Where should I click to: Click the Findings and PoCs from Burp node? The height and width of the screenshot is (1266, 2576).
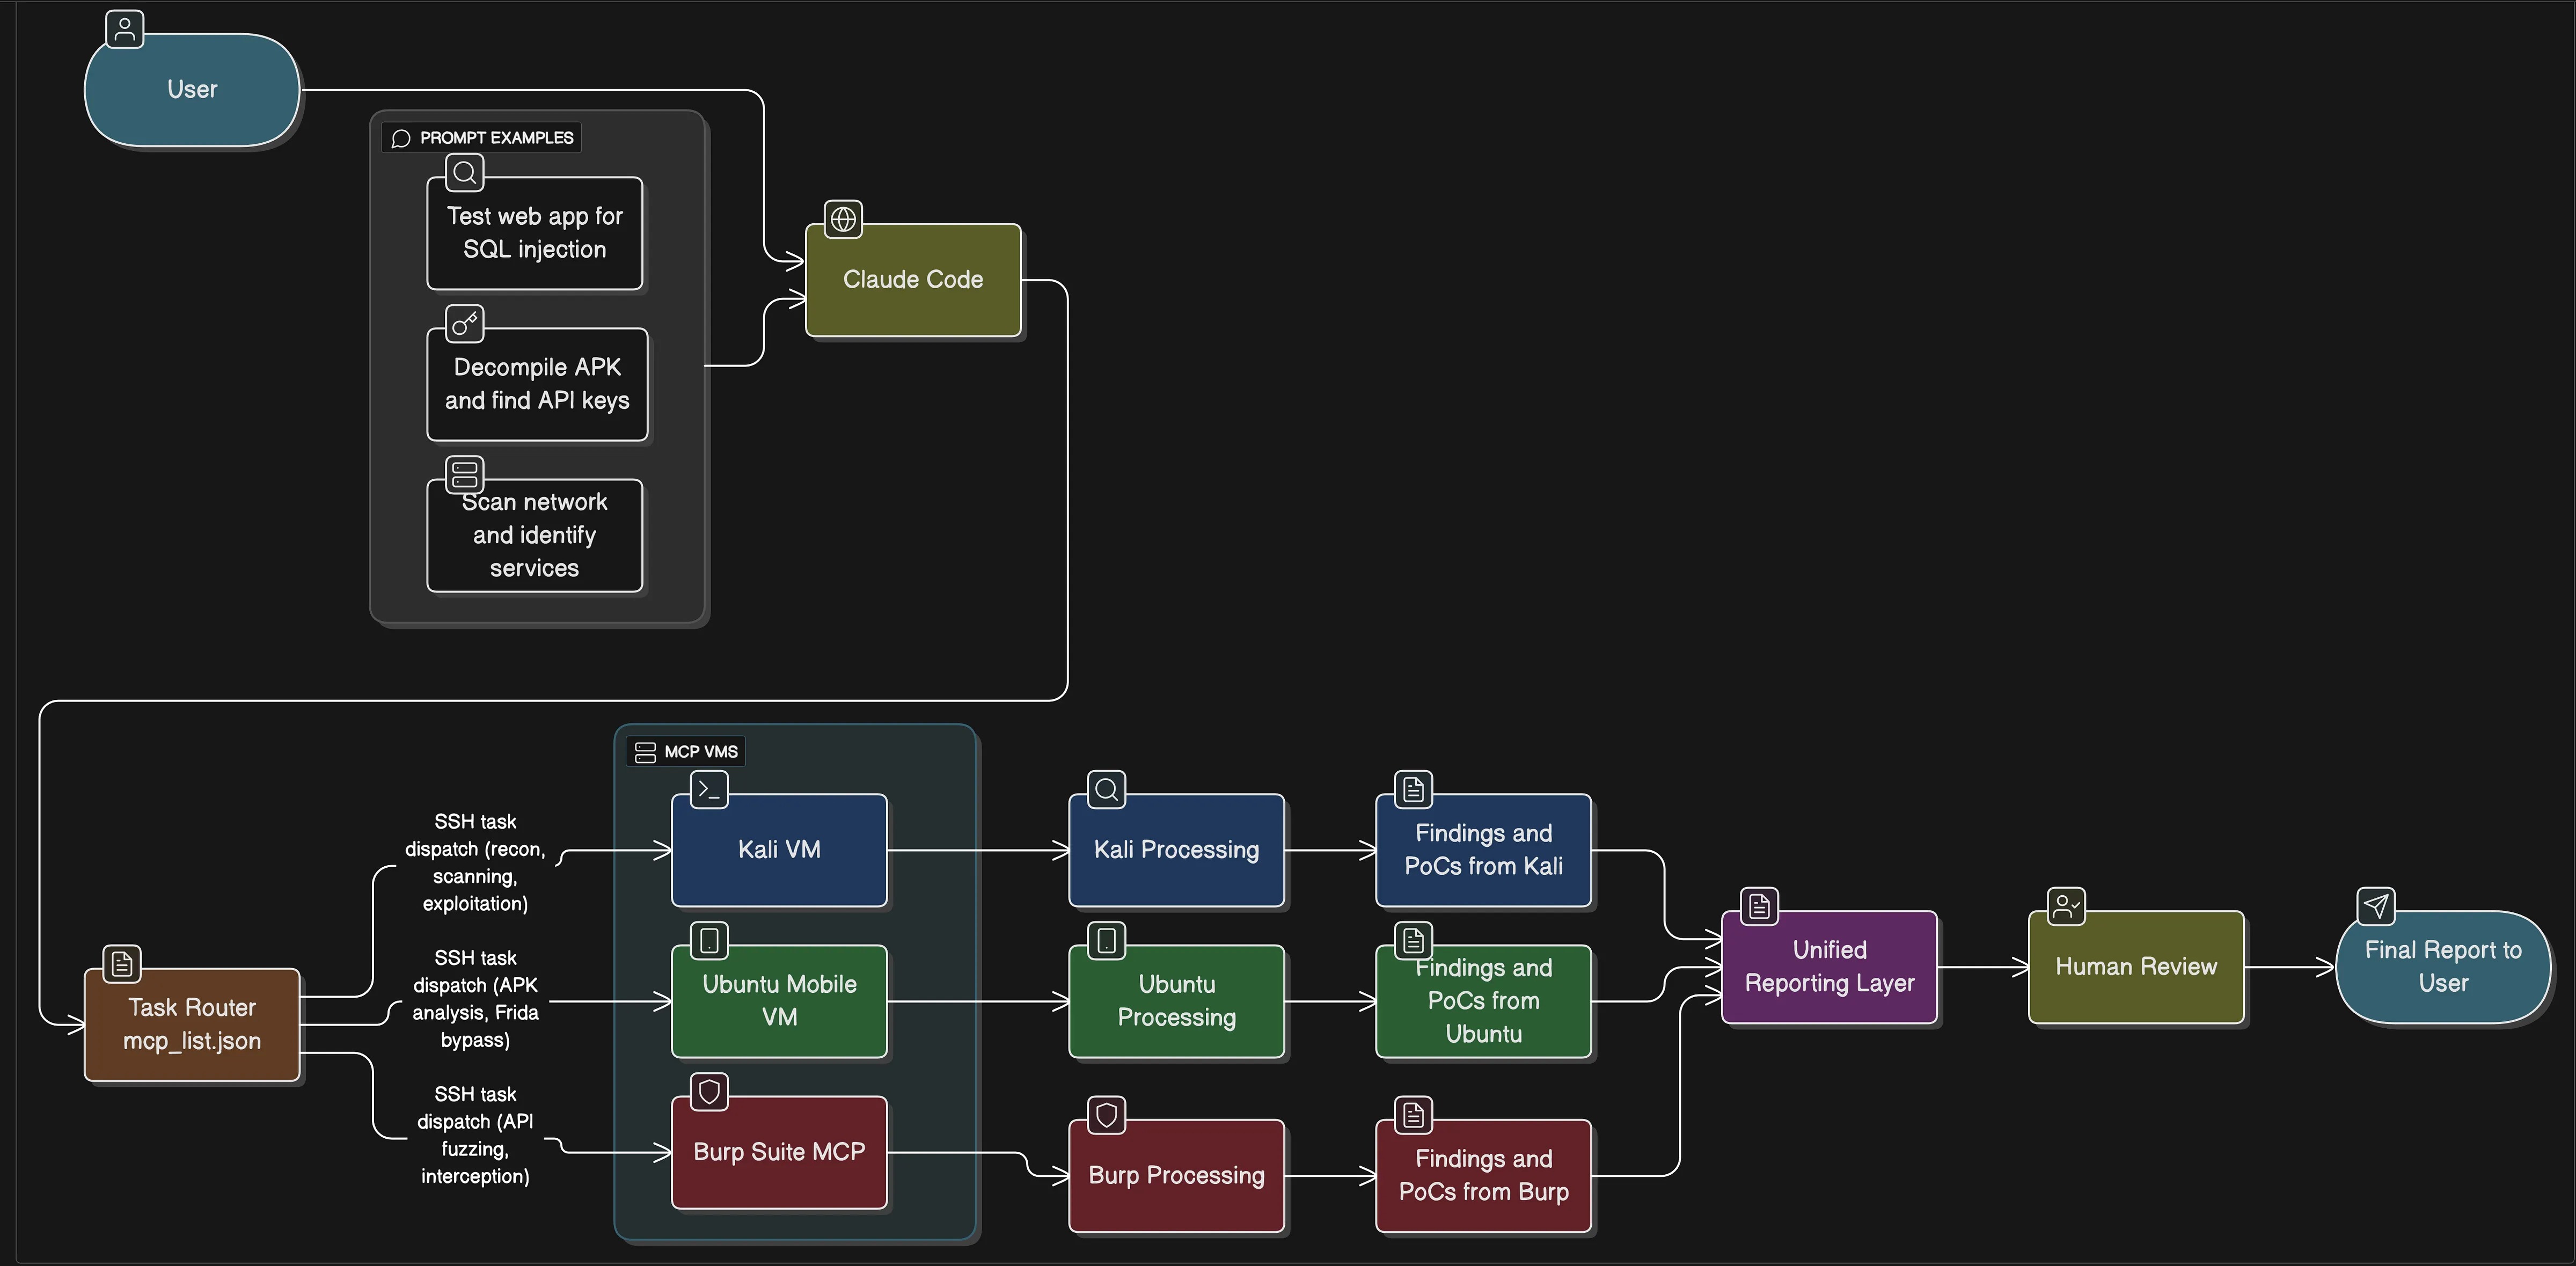click(x=1483, y=1175)
